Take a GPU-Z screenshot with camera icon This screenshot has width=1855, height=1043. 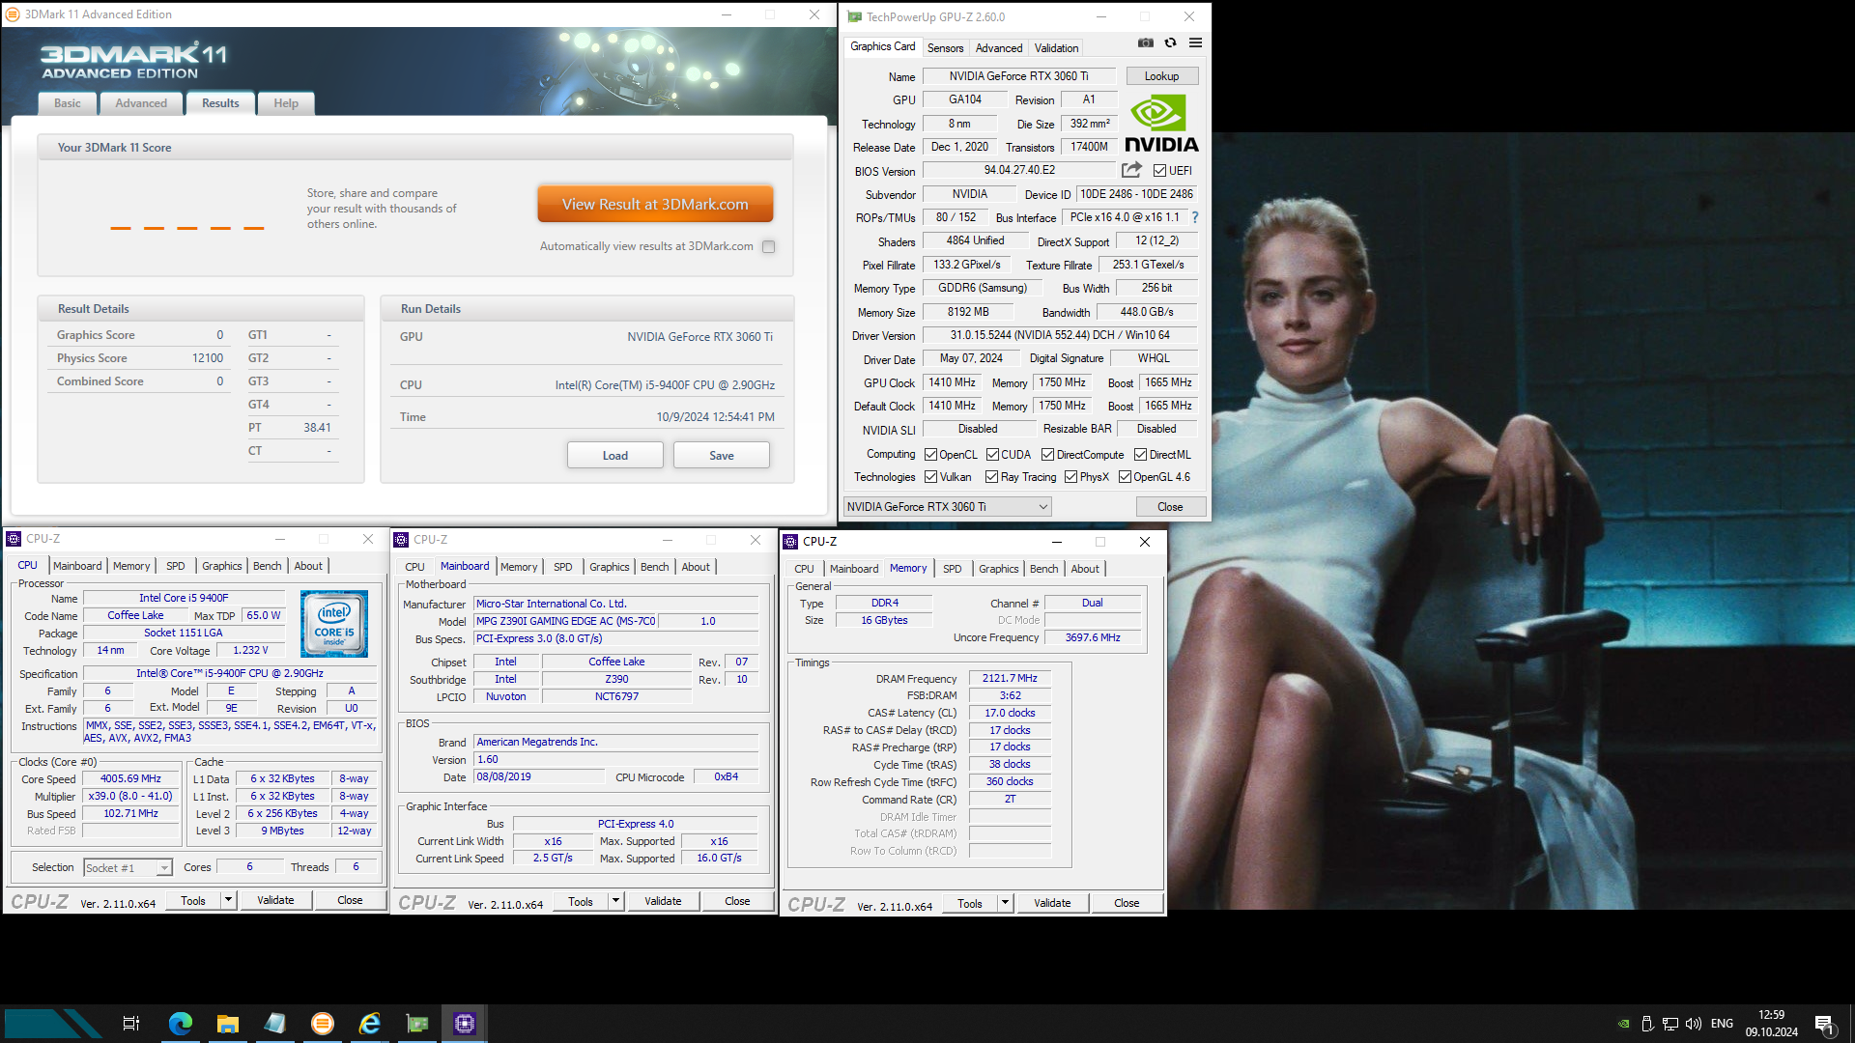pyautogui.click(x=1145, y=42)
